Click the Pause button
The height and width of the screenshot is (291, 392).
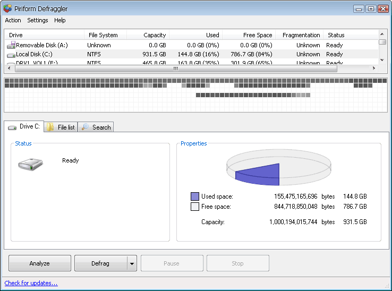click(172, 263)
